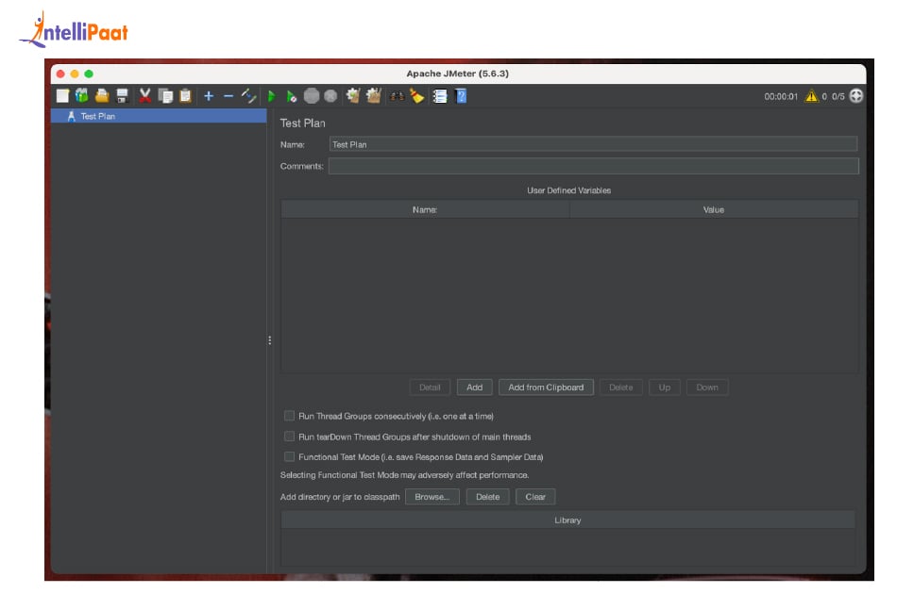Click the Name column header
This screenshot has width=897, height=594.
point(425,209)
